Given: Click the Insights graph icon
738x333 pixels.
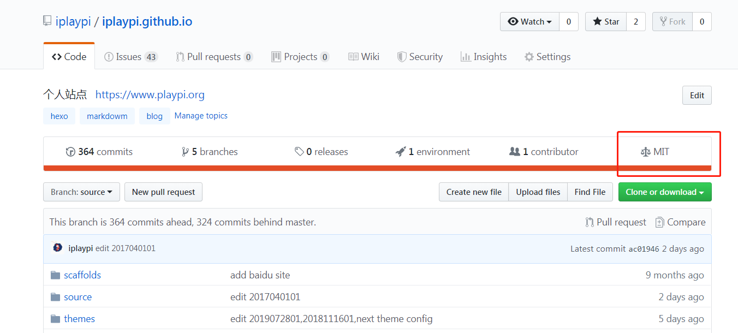Looking at the screenshot, I should [466, 57].
